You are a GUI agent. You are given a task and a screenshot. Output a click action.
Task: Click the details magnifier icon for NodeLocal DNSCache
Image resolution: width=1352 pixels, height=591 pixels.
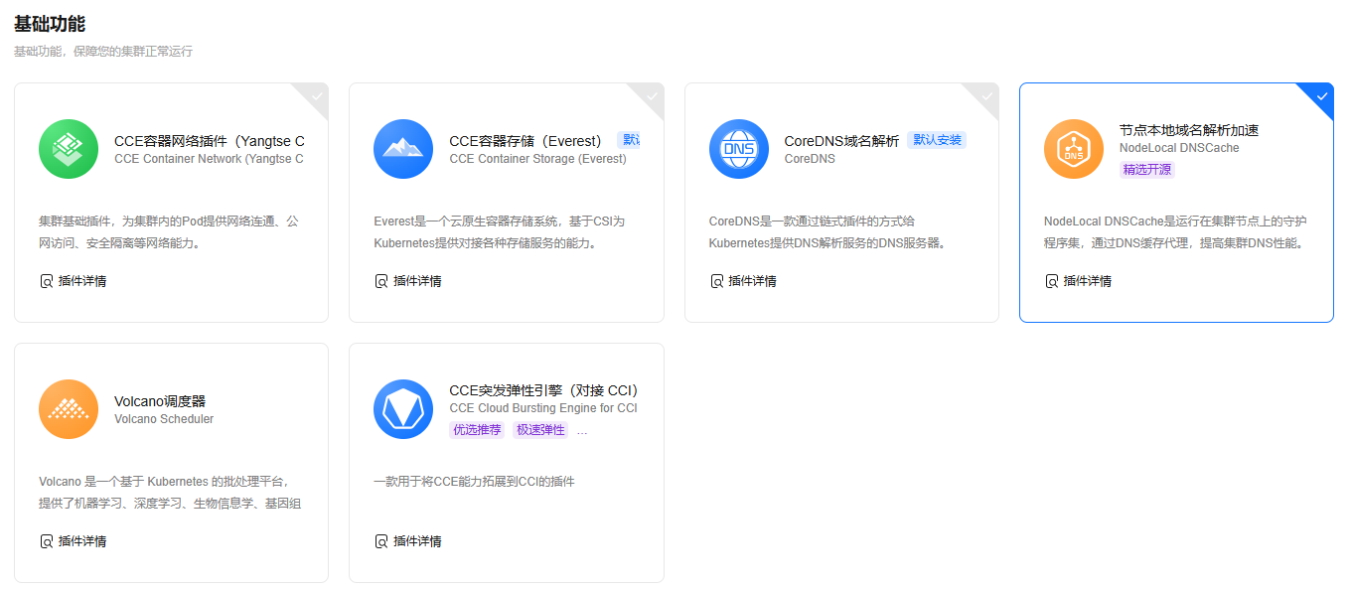click(1052, 281)
